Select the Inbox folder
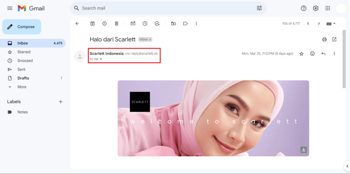 (33, 43)
